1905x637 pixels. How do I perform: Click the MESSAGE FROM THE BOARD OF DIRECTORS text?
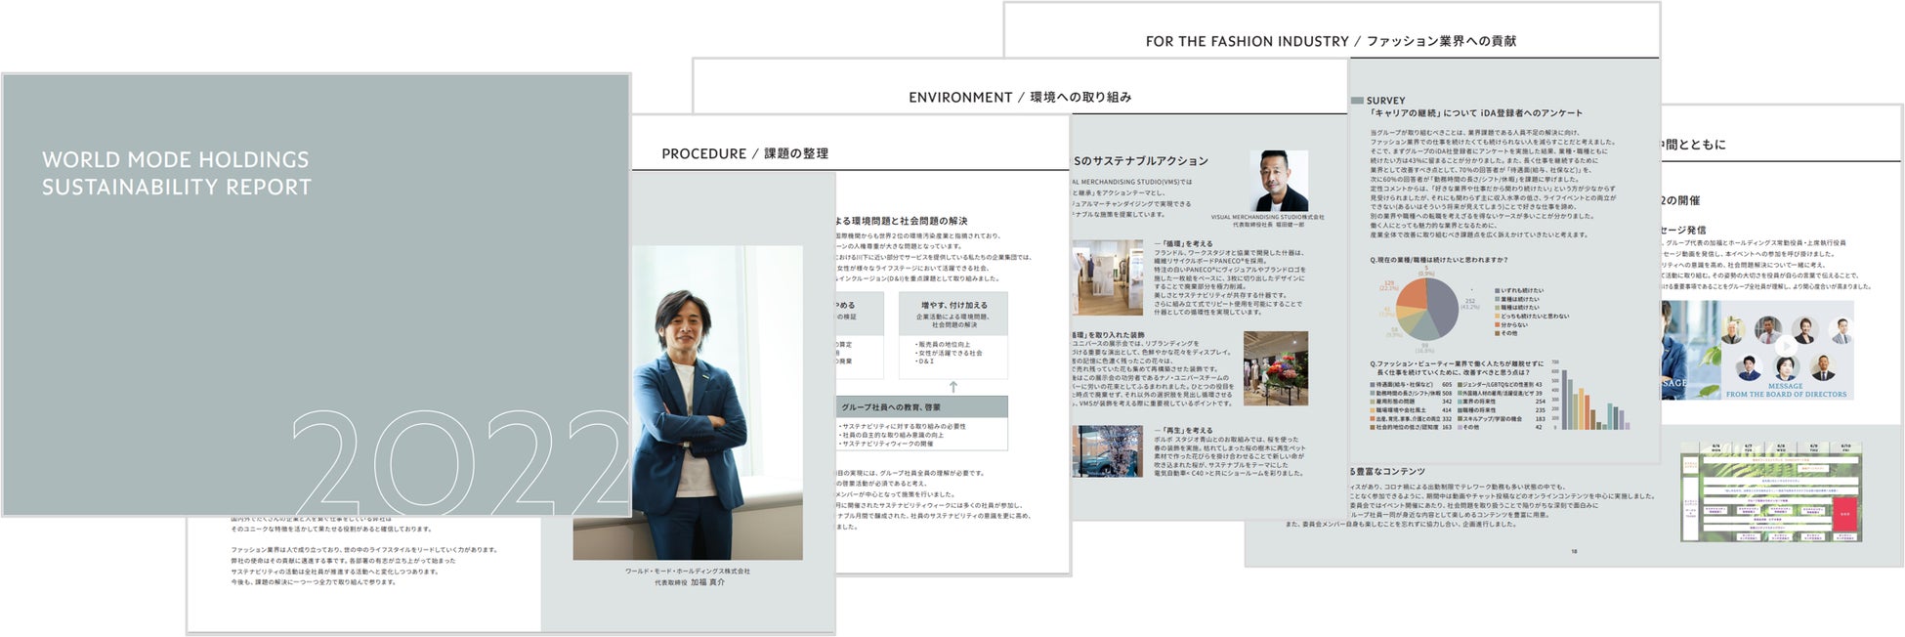coord(1786,390)
